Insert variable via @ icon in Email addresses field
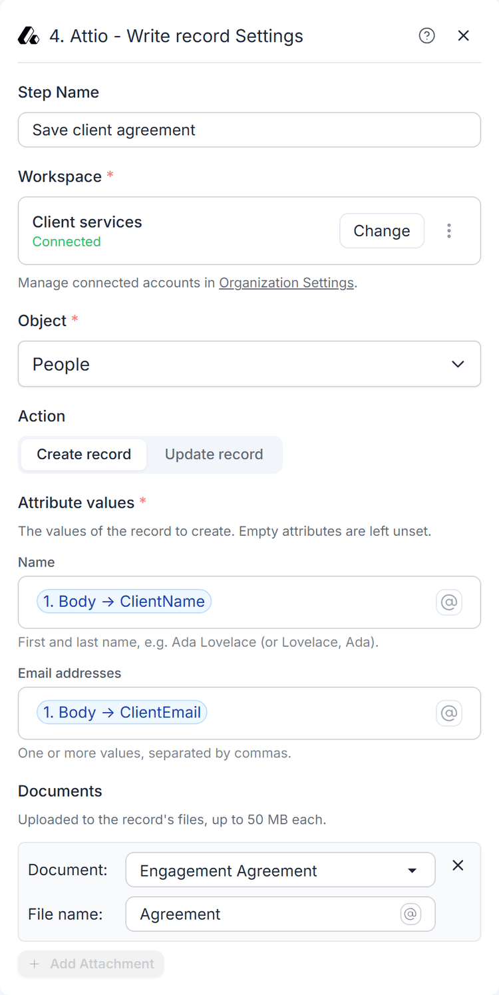 [449, 713]
